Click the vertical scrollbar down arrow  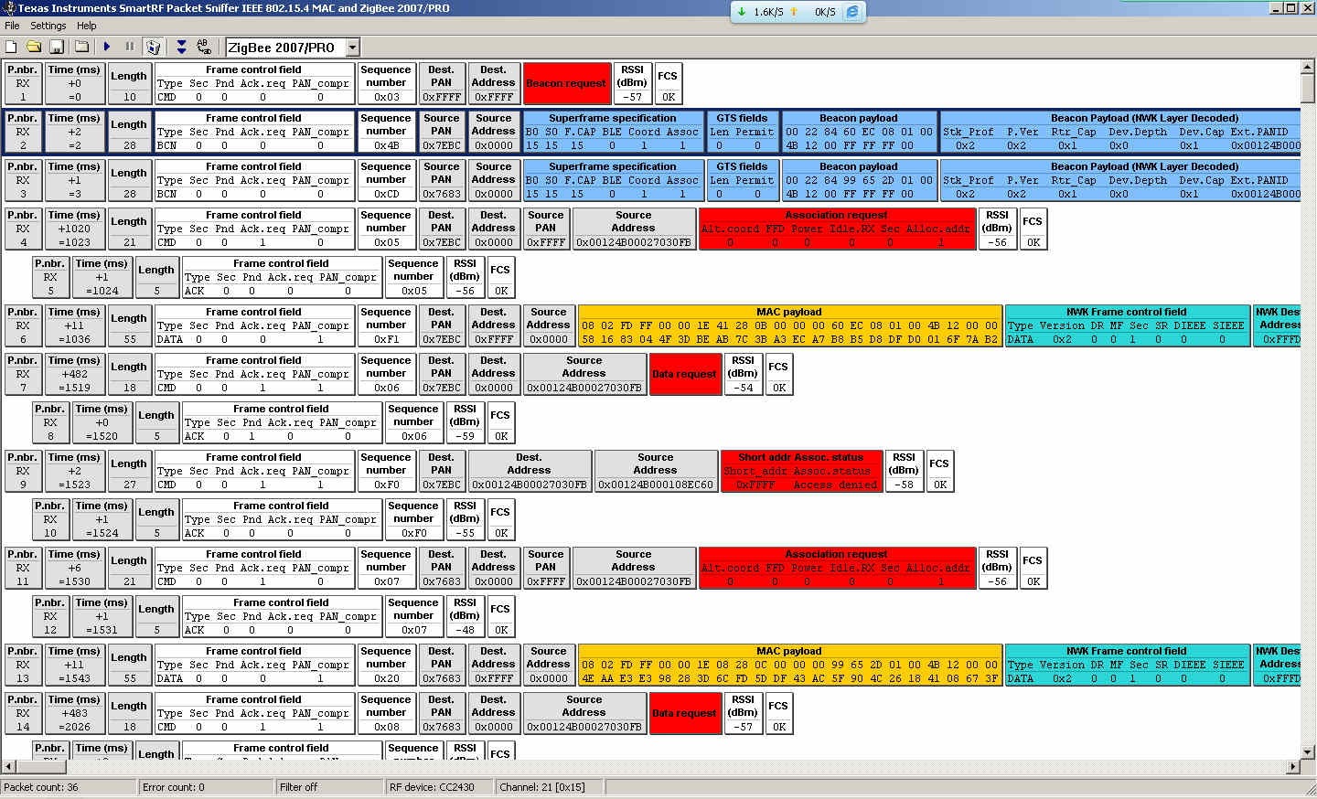coord(1308,751)
